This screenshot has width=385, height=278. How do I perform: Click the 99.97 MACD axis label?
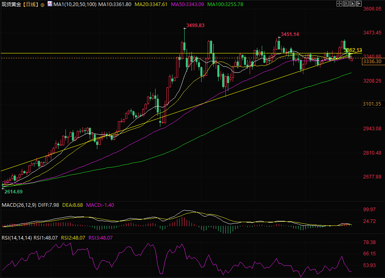coord(369,210)
